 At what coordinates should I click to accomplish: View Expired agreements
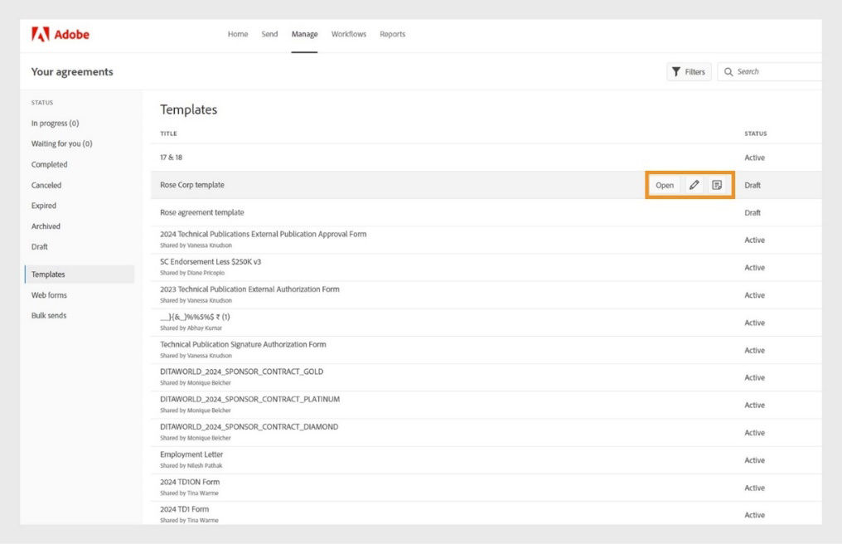tap(43, 205)
